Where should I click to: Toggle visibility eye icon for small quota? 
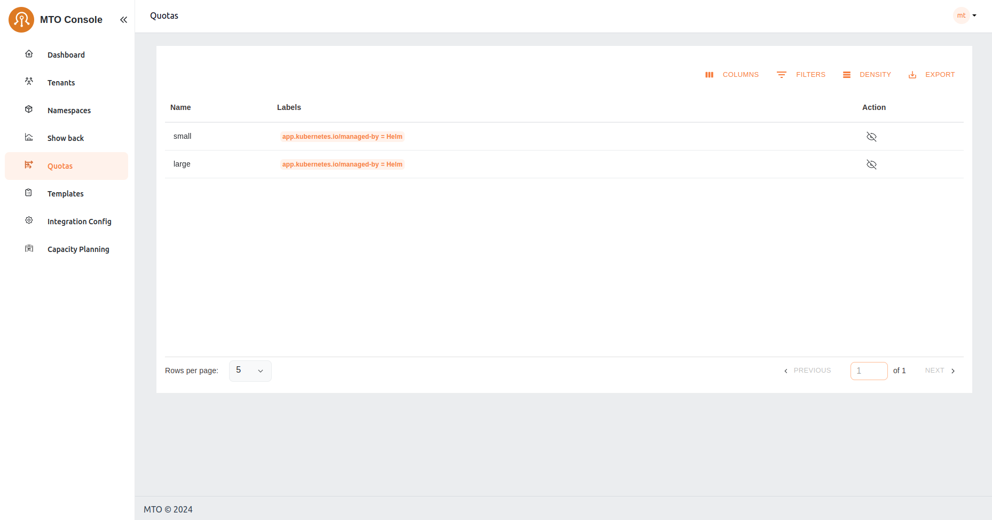871,137
